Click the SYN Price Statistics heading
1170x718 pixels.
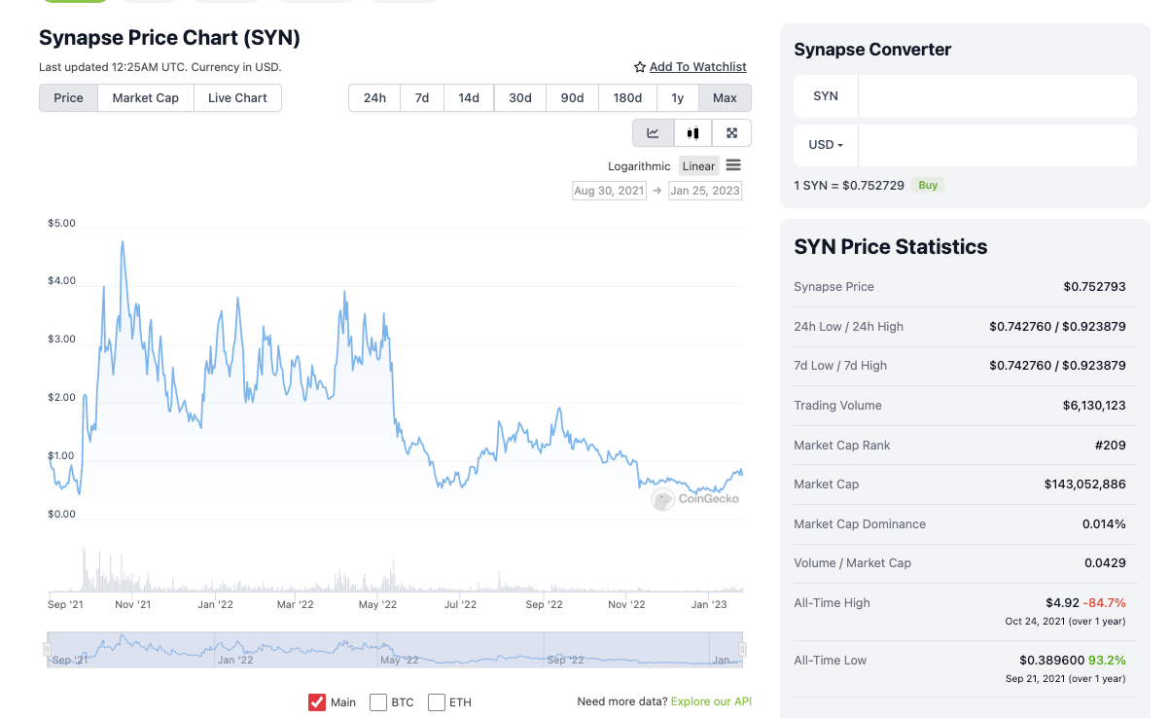[x=891, y=247]
